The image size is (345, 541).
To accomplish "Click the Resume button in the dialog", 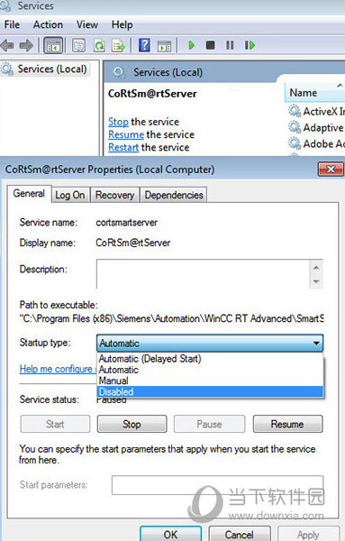I will click(x=287, y=424).
